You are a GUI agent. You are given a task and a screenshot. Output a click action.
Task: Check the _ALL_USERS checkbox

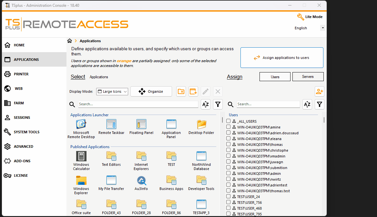coord(228,121)
